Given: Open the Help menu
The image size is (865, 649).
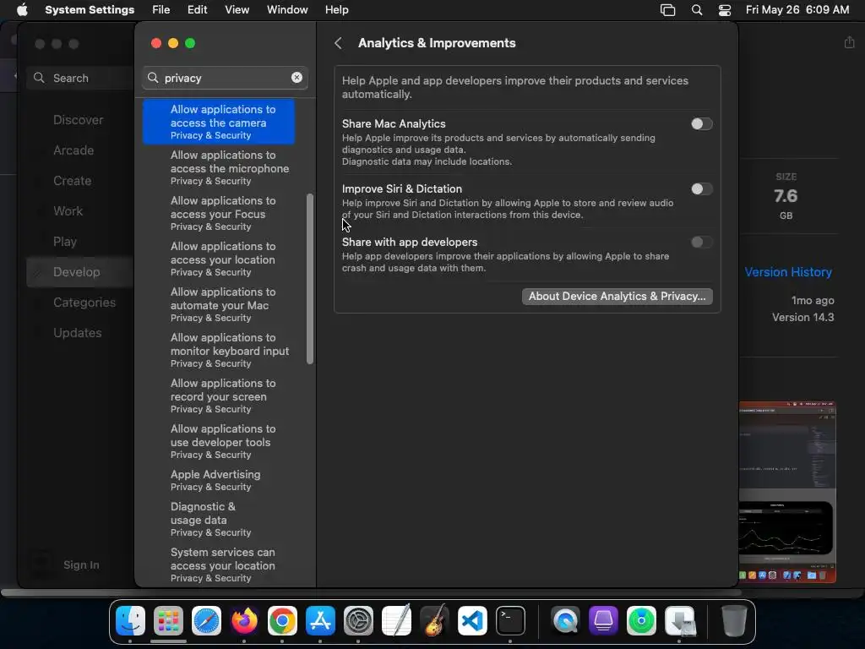Looking at the screenshot, I should tap(336, 10).
